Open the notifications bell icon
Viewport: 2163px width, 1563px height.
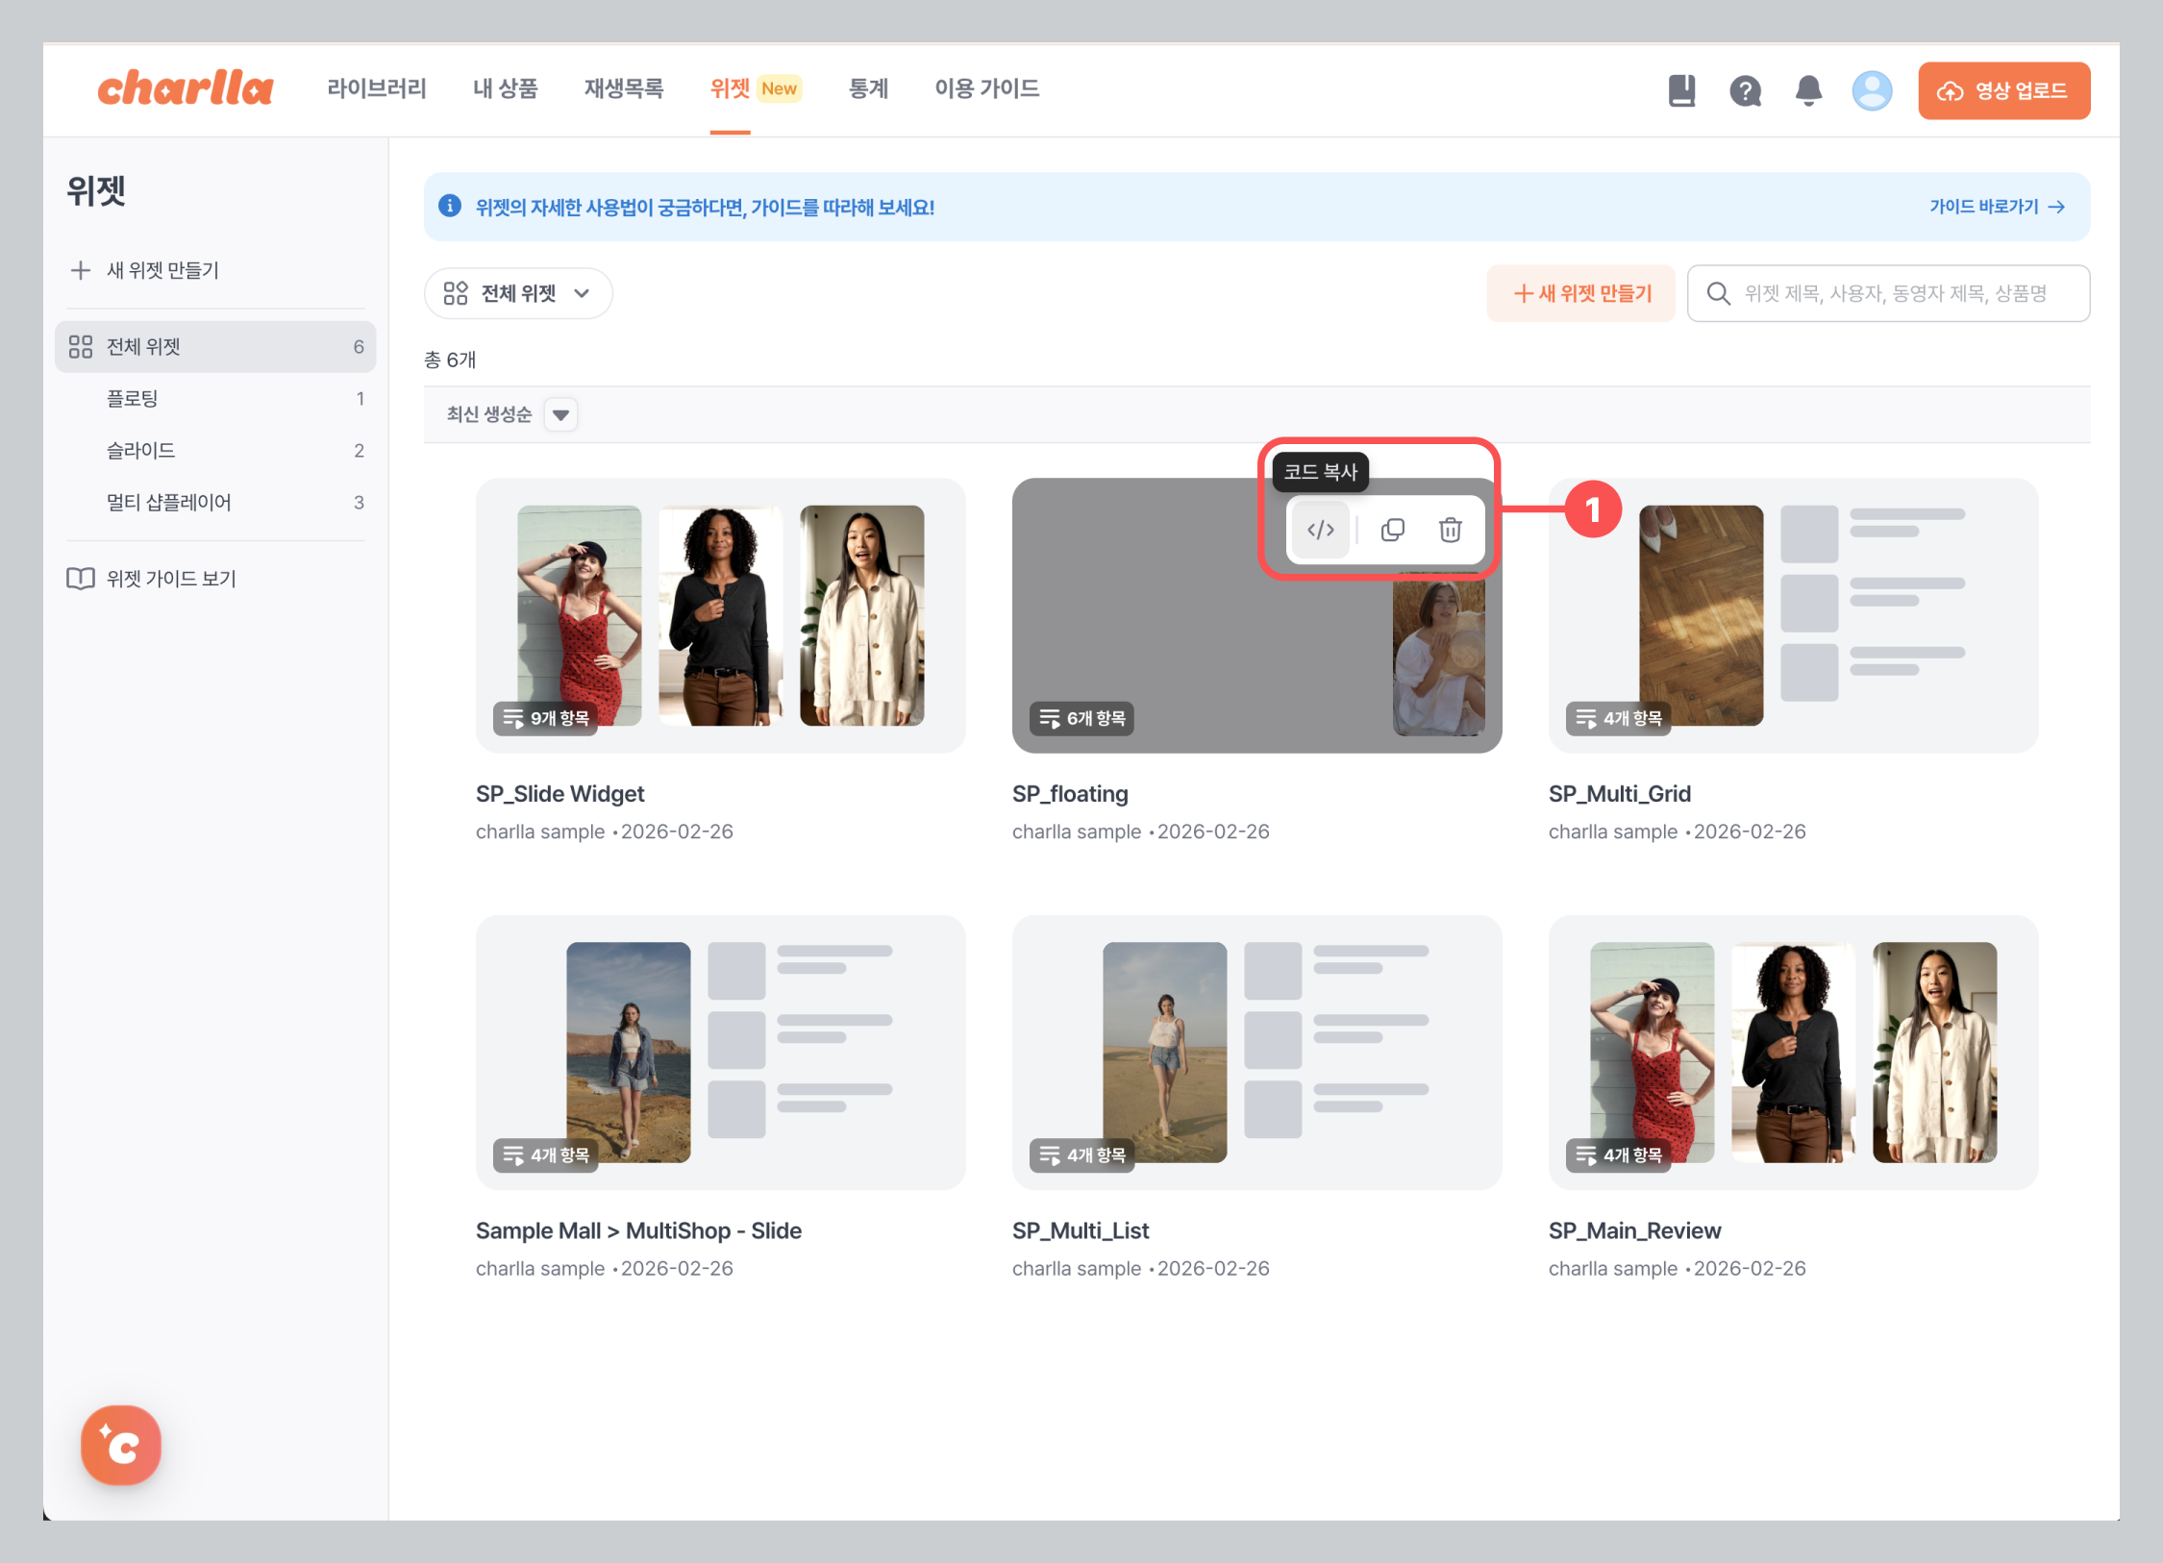(1808, 90)
